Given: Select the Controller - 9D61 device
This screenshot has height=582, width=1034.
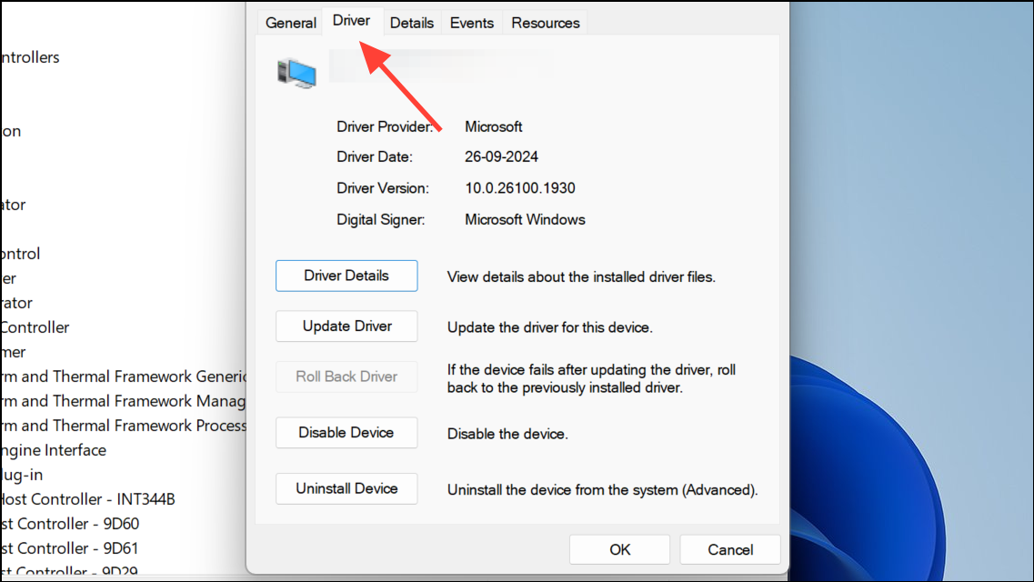Looking at the screenshot, I should [x=70, y=547].
